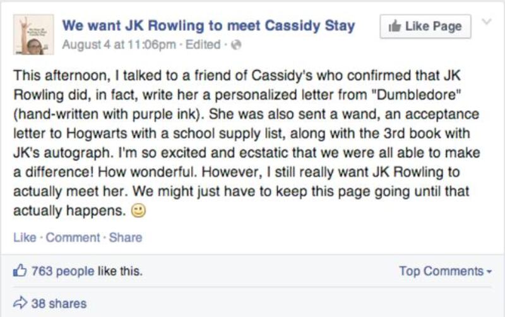This screenshot has width=505, height=317.
Task: Open the '38 shares' list
Action: (59, 304)
